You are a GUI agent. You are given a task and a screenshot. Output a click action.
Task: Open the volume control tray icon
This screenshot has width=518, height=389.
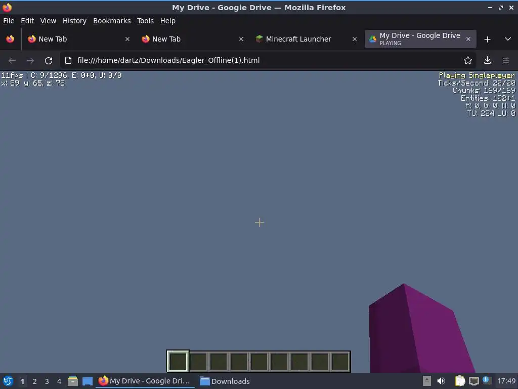pyautogui.click(x=441, y=381)
